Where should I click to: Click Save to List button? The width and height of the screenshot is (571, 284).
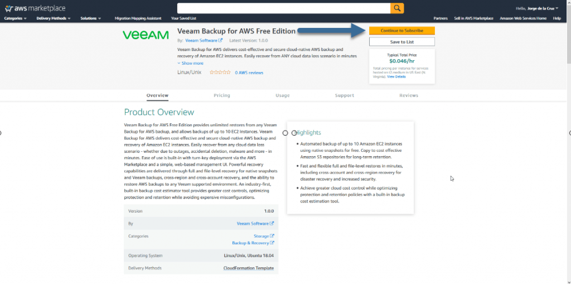click(x=401, y=42)
